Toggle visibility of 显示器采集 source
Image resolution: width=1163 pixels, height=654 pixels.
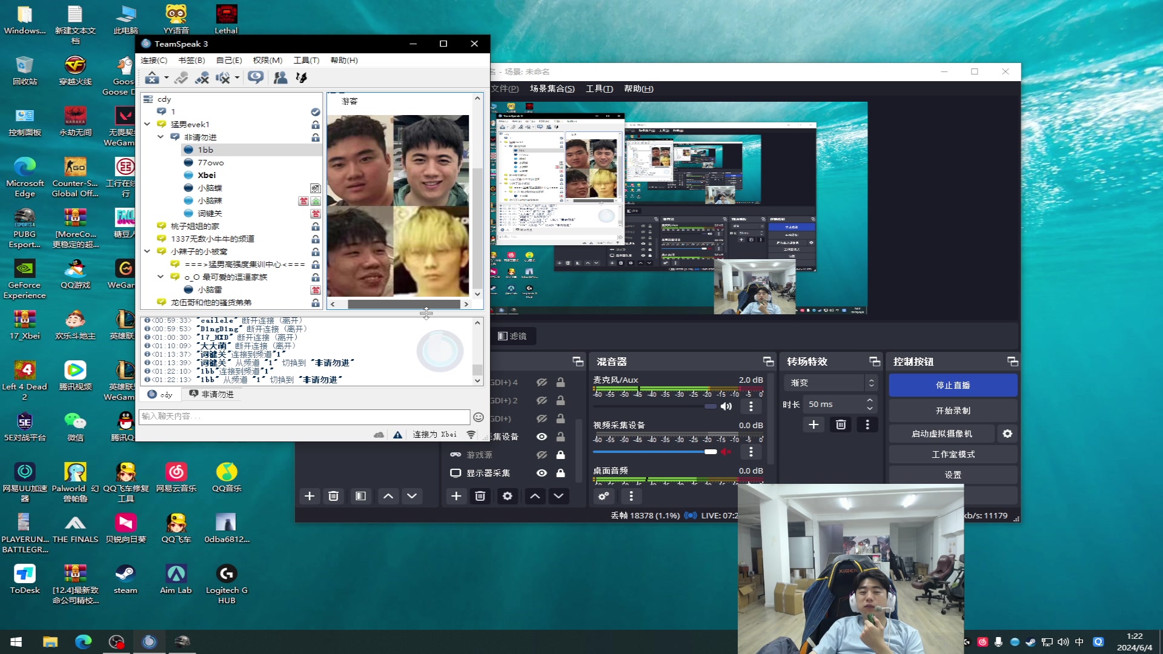542,473
